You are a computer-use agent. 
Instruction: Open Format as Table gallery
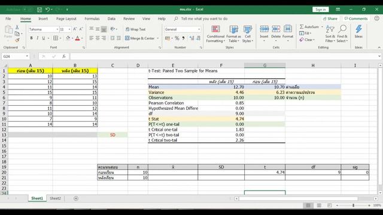(x=234, y=34)
